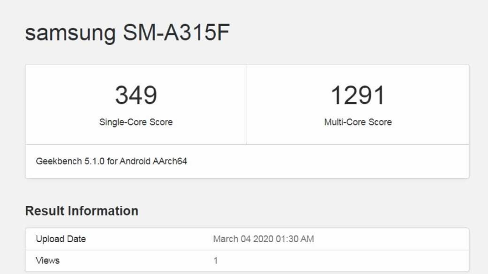The image size is (488, 274).
Task: Click the "Single-Core Score" label
Action: click(136, 122)
